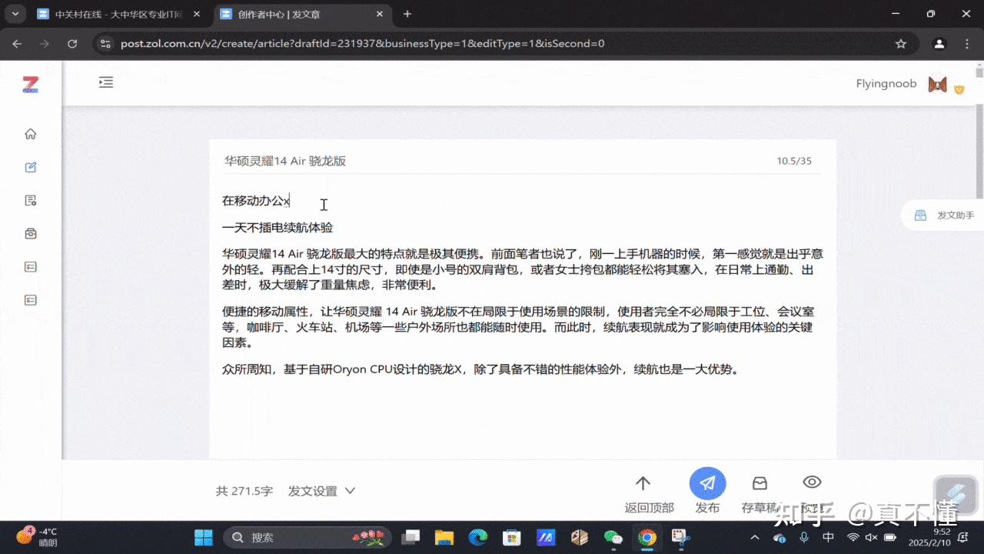The image size is (984, 554).
Task: Open the 发文助手 writing assistant
Action: 945,215
